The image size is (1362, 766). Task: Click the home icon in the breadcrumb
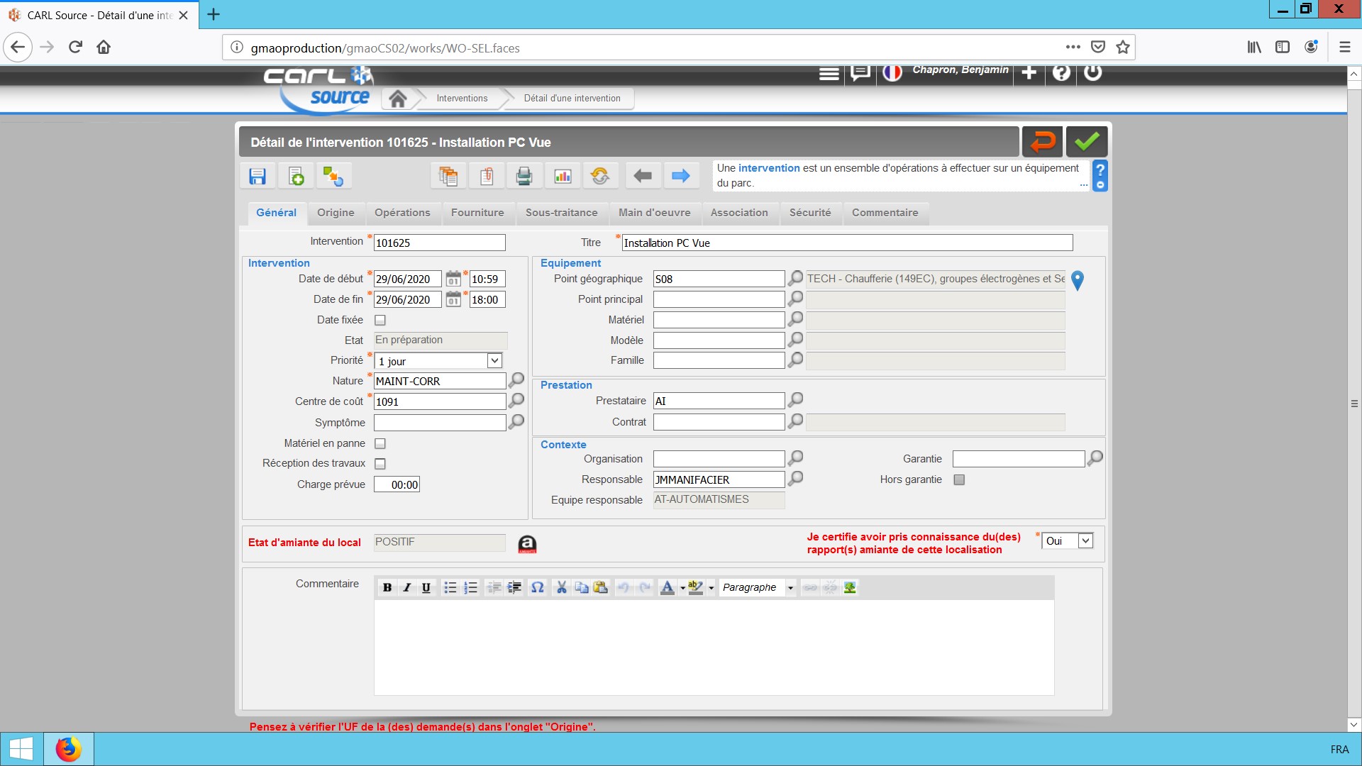coord(398,99)
